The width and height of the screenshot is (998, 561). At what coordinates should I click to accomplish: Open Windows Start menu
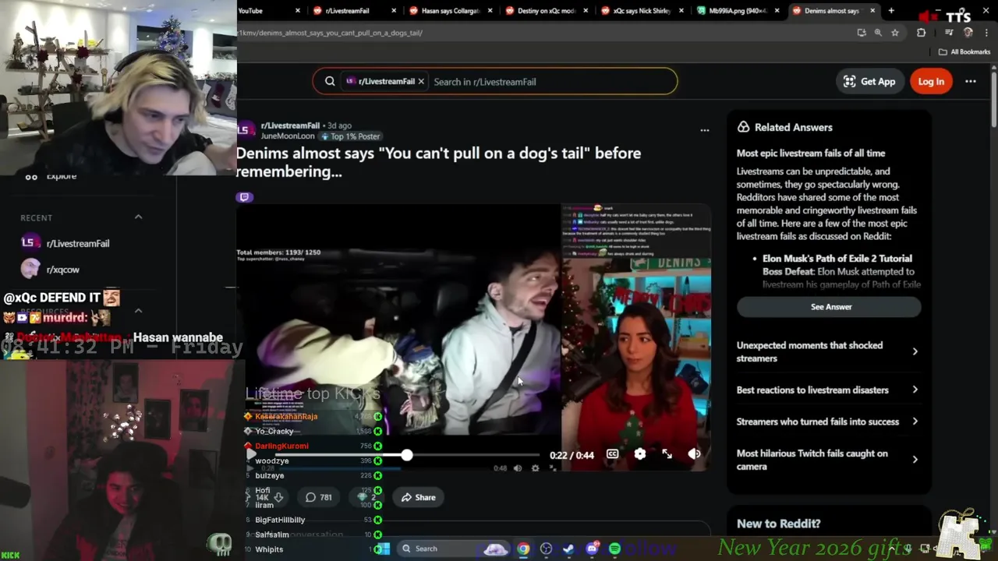[x=382, y=549]
